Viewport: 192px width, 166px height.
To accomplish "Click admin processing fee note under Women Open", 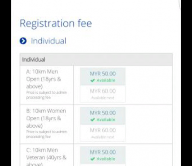I will click(47, 134).
